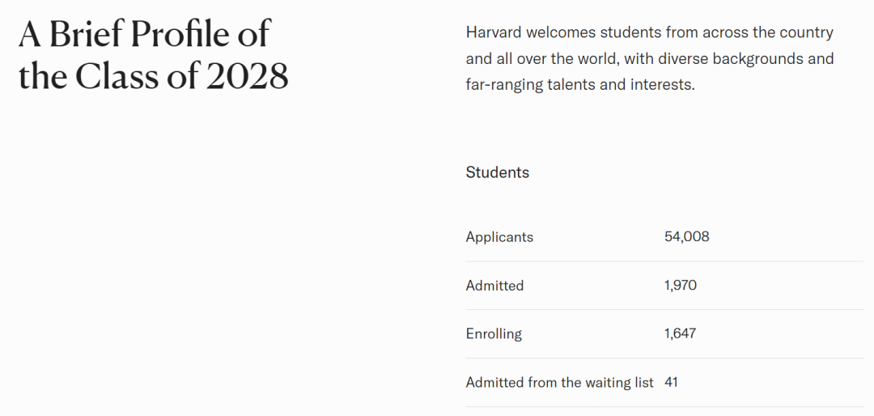
Task: Click the word "interests" ending the paragraph
Action: point(663,84)
